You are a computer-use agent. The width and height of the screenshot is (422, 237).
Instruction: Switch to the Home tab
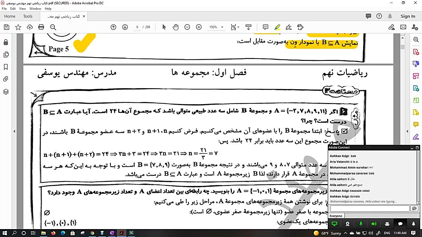pos(10,16)
